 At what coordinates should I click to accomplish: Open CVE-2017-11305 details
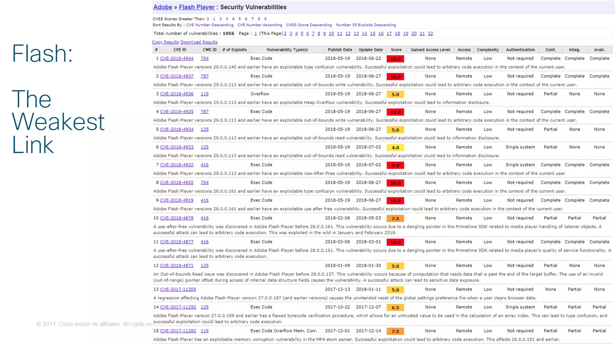click(178, 289)
